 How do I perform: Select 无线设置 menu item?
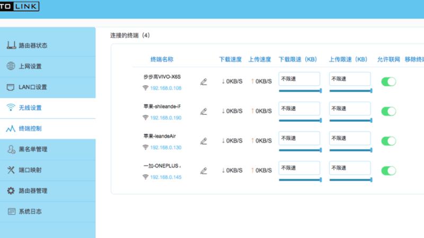[48, 108]
